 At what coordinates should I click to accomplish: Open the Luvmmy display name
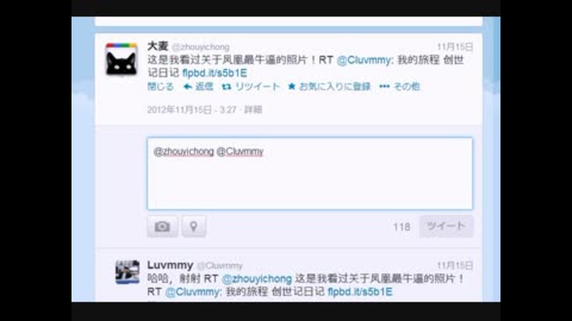pos(170,265)
